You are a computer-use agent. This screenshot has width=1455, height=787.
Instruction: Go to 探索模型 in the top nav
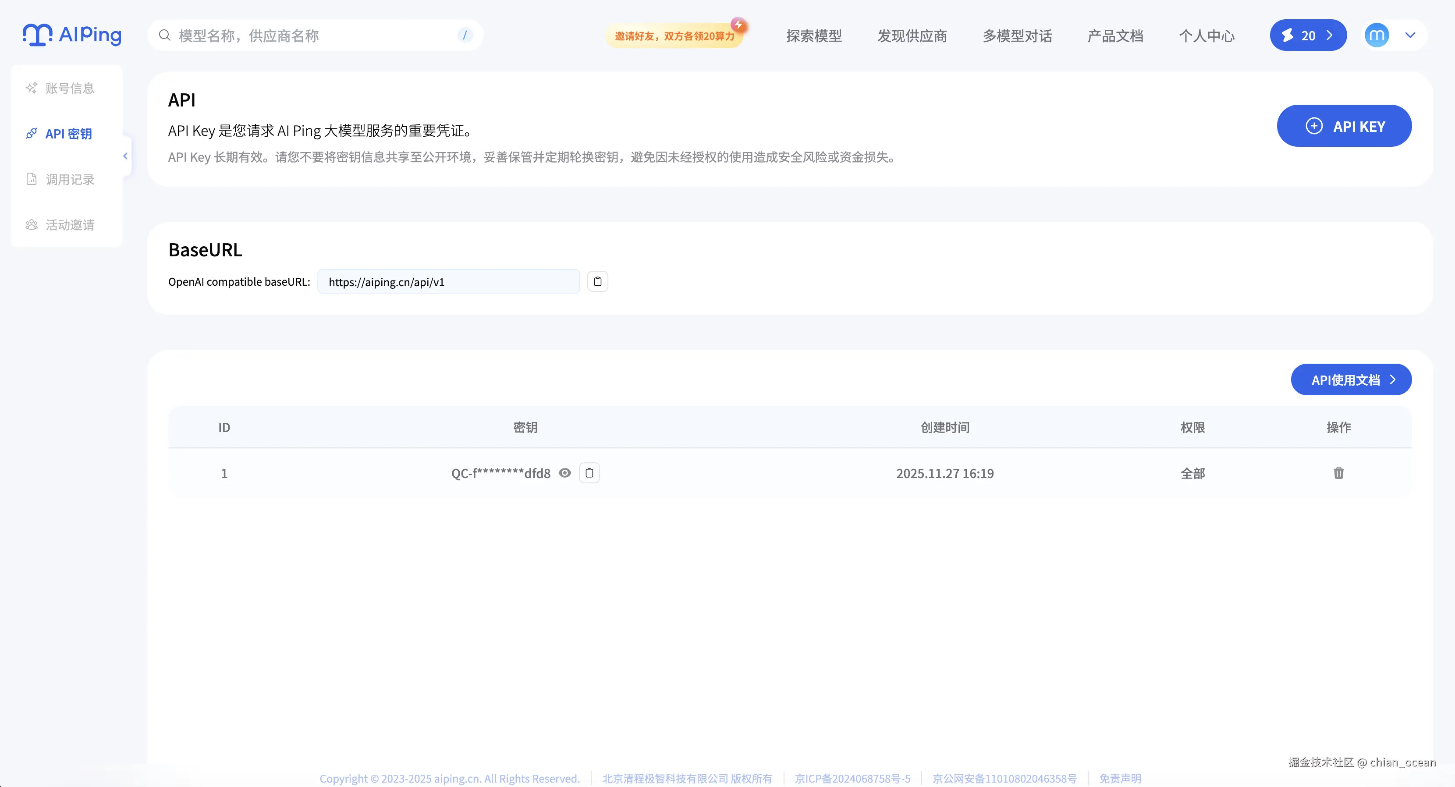pos(813,36)
